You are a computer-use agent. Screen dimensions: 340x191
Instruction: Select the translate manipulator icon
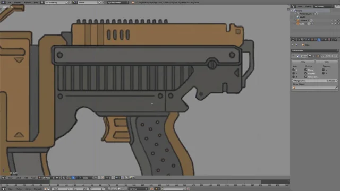[x=73, y=178]
